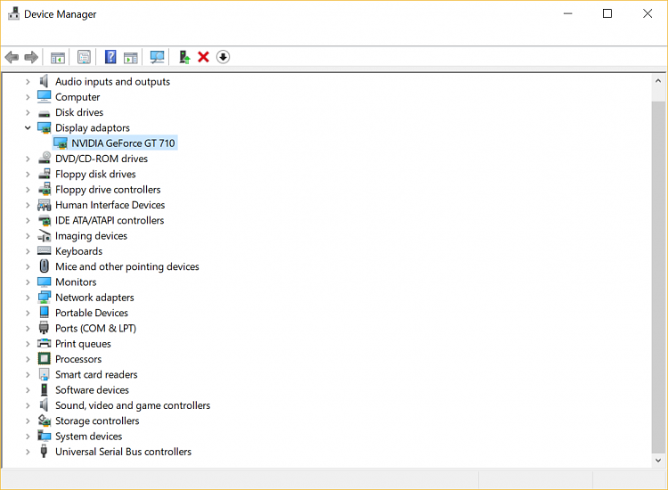Click the Keyboards icon
The width and height of the screenshot is (668, 490).
(45, 250)
